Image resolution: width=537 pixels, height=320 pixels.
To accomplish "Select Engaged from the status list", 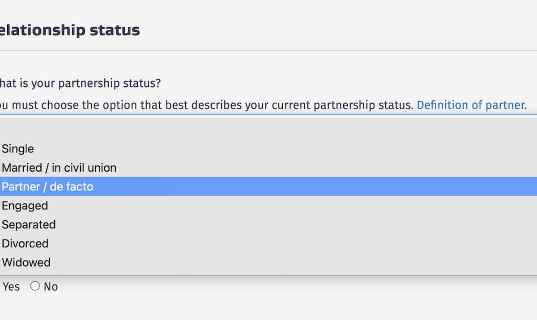I will (25, 206).
